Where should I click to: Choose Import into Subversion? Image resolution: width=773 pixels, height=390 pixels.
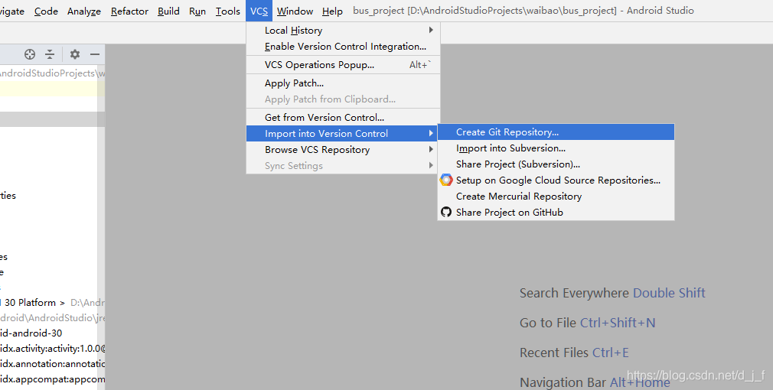(556, 148)
